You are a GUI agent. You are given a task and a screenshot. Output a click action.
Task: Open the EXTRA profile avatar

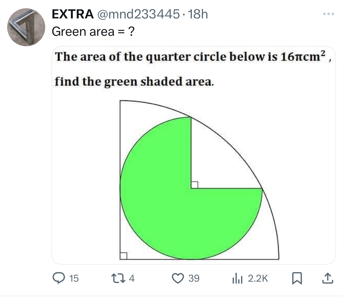click(26, 27)
